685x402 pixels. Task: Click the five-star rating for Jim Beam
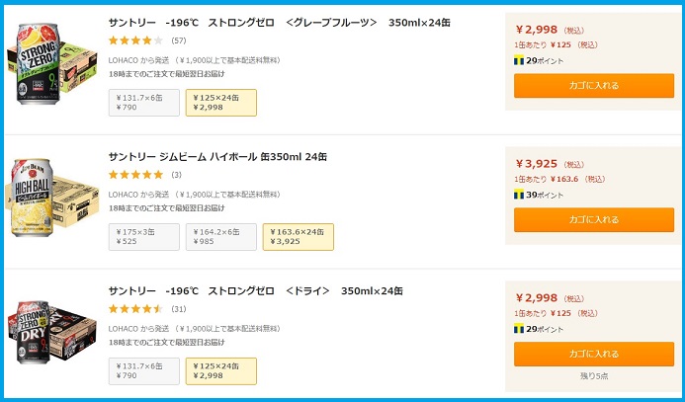[135, 175]
